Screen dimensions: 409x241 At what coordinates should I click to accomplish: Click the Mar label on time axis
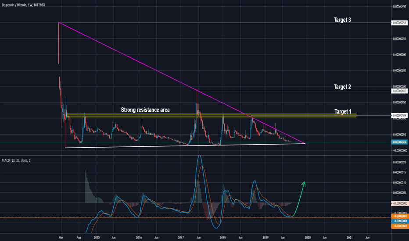coord(61,237)
